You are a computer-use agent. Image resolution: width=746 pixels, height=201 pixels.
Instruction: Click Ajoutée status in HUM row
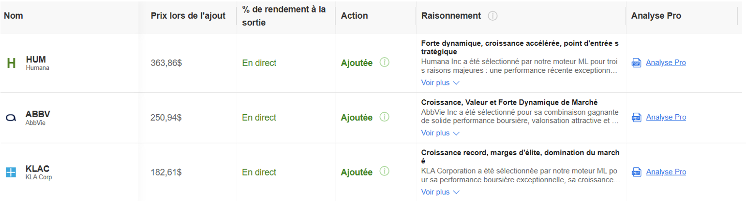point(357,63)
